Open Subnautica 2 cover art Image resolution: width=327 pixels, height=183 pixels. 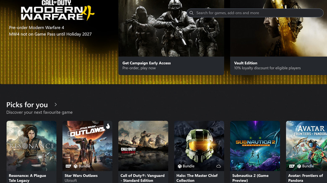(255, 146)
